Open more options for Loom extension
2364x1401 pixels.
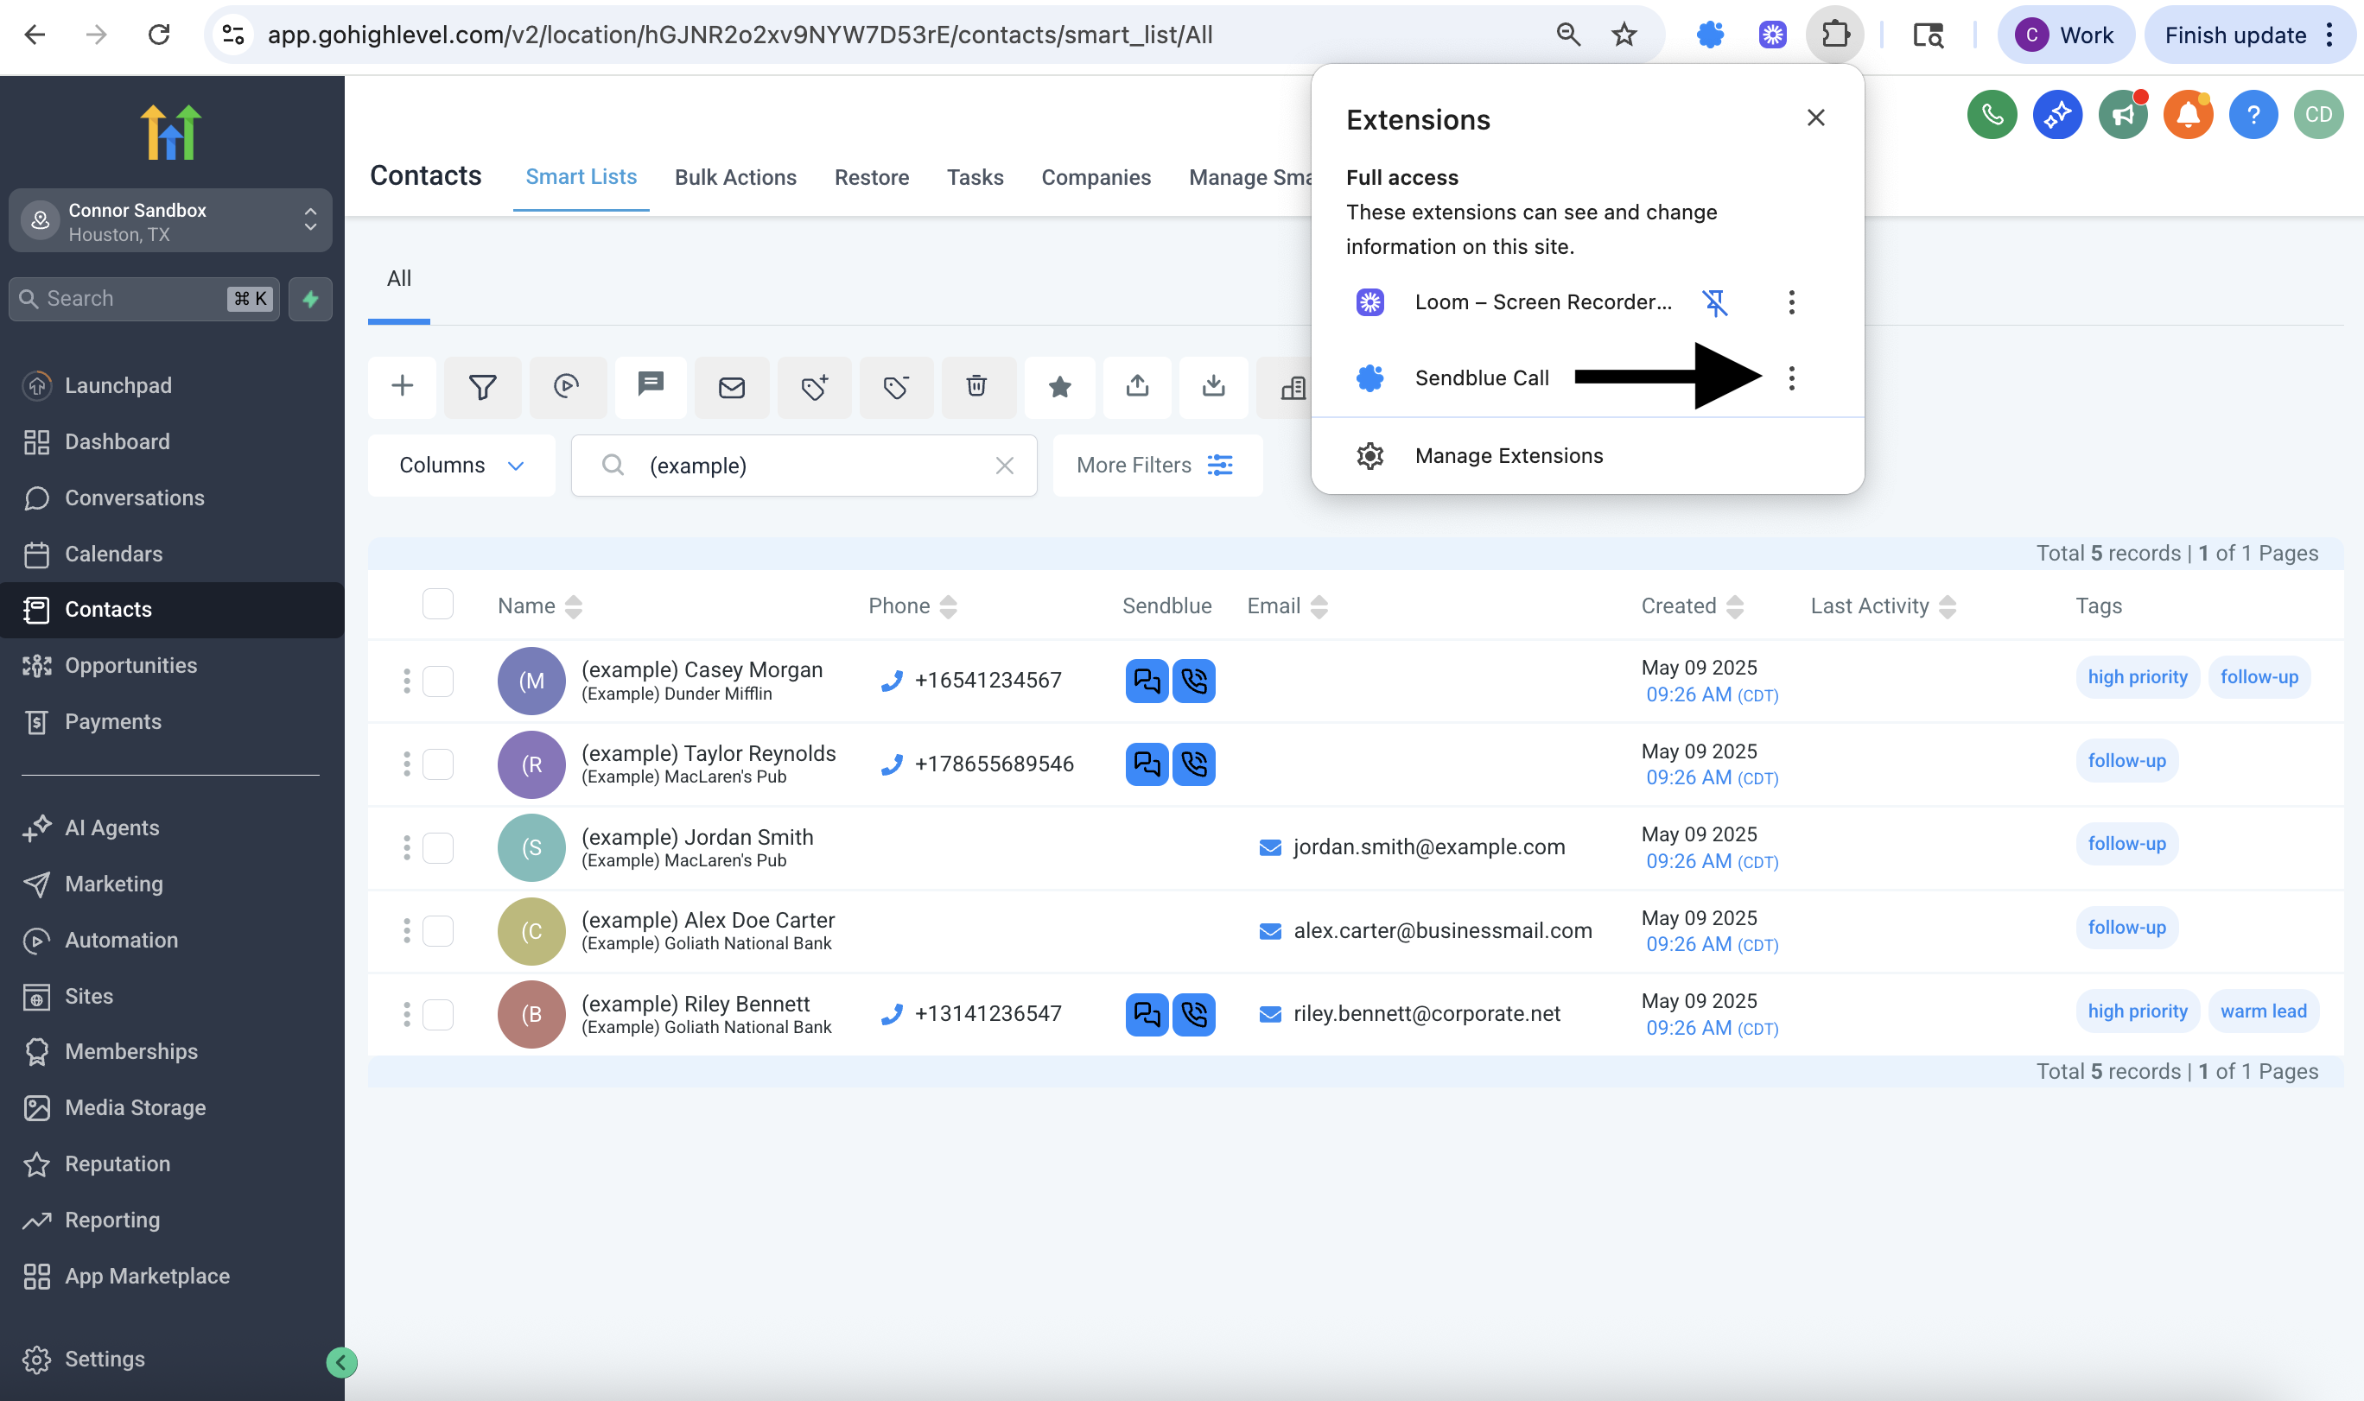click(x=1792, y=302)
